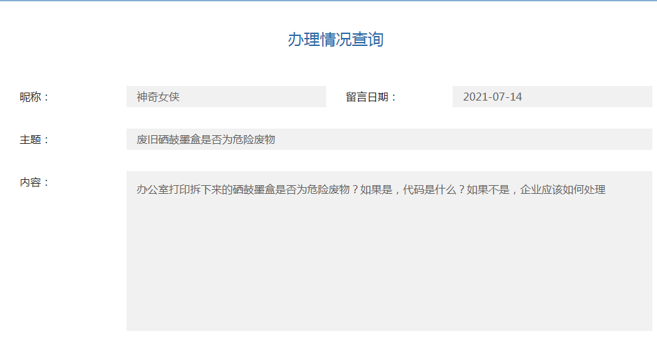Click the 昵称 field label
The height and width of the screenshot is (343, 657).
tap(35, 97)
